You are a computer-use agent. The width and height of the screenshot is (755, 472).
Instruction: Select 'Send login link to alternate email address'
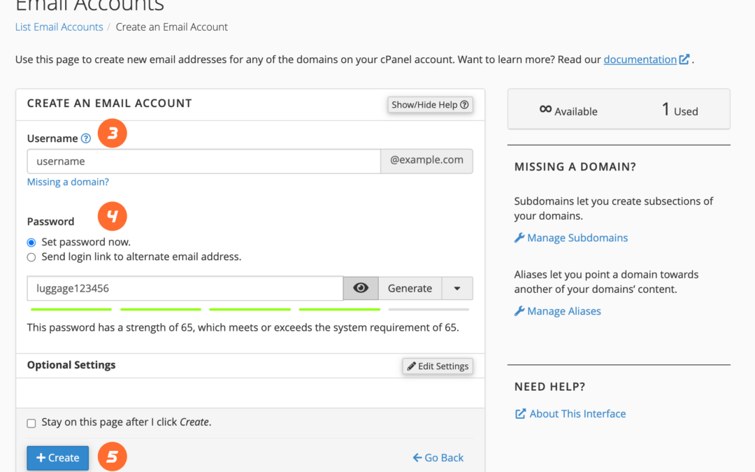click(31, 257)
